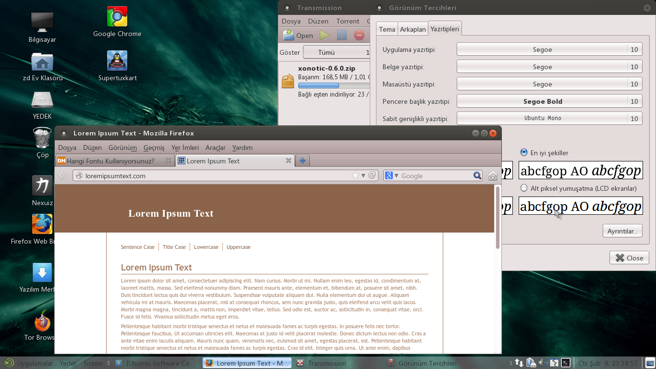
Task: Open the Sistem menu on the panel
Action: [x=93, y=363]
